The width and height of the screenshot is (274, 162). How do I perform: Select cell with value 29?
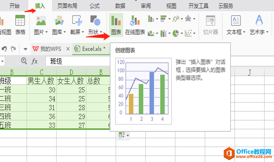(x=71, y=116)
